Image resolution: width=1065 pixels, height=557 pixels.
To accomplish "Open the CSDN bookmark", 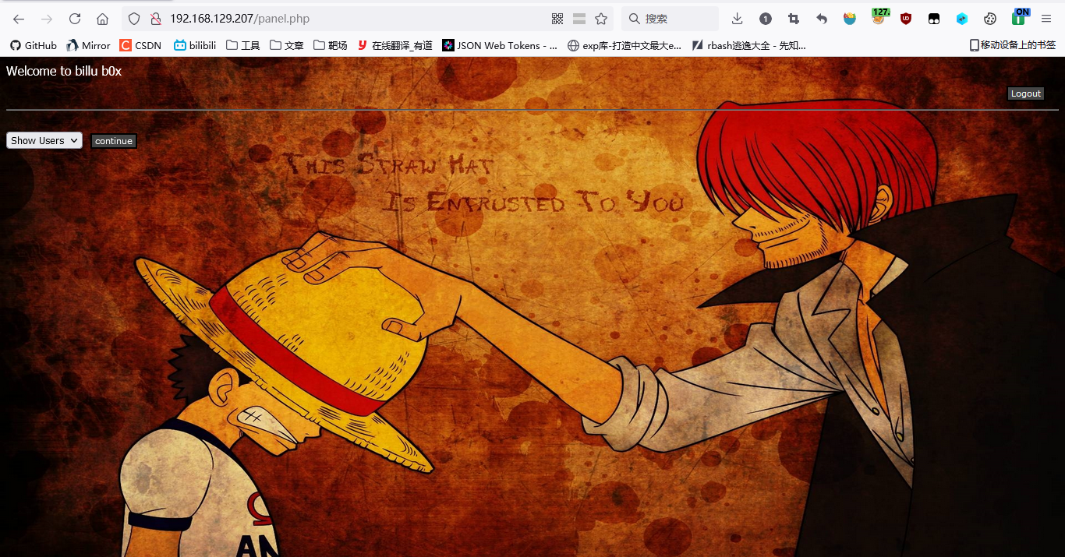I will (x=140, y=45).
